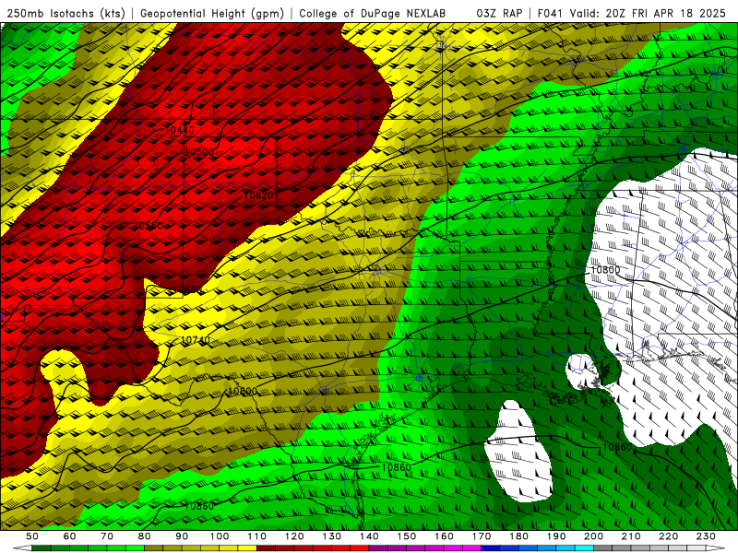Click the 10560 height contour label
The height and width of the screenshot is (553, 738).
point(149,226)
